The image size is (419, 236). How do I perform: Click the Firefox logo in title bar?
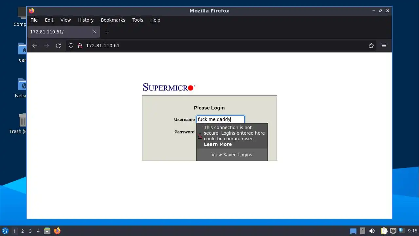[31, 11]
